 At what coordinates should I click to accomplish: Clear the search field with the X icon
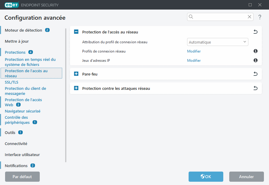pos(249,17)
